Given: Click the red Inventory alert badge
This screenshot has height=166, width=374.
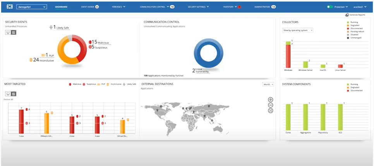Looking at the screenshot, I should (239, 7).
